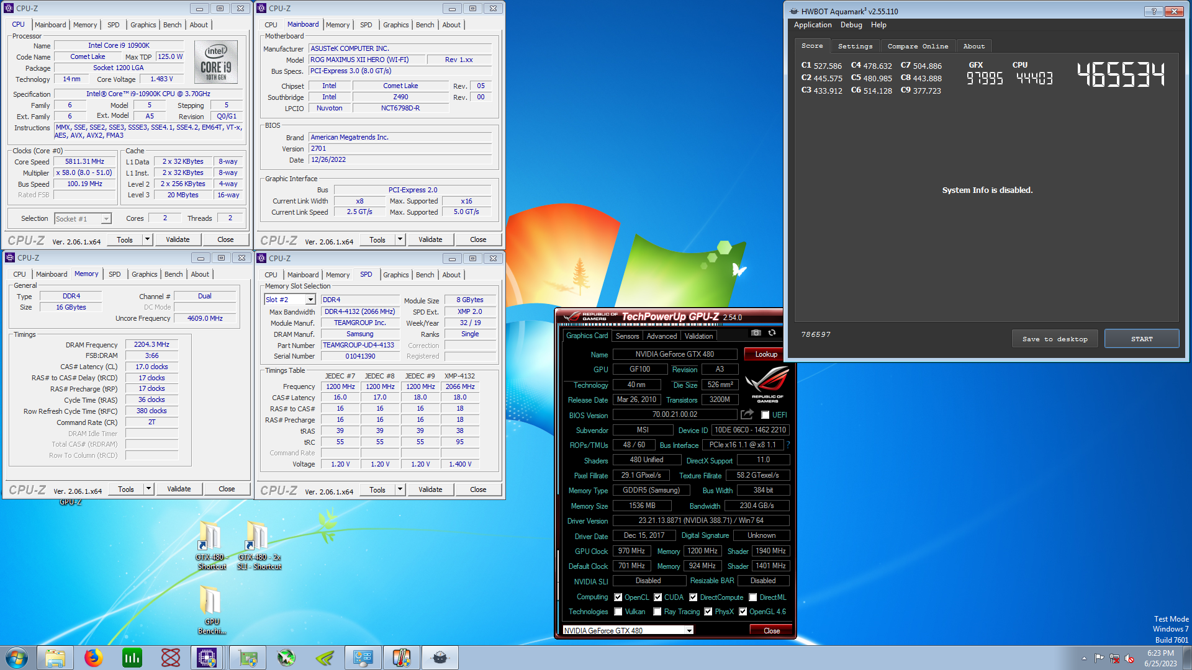This screenshot has width=1192, height=670.
Task: Click the GPU-Z Name field GeForce GTX 480
Action: click(x=674, y=354)
